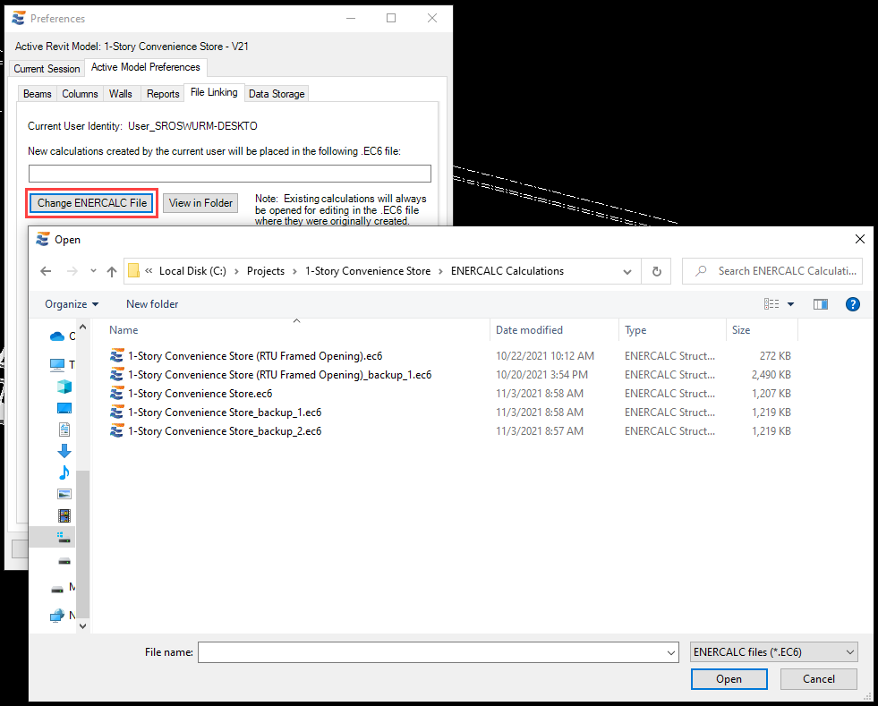Click the 2,490 KB size cell
This screenshot has height=706, width=878.
[x=771, y=375]
